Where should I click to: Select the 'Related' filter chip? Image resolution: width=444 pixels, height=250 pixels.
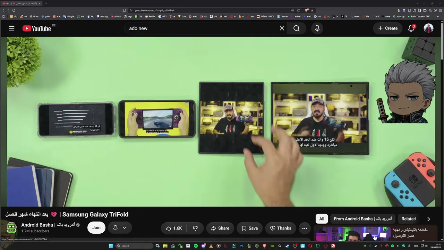point(409,219)
